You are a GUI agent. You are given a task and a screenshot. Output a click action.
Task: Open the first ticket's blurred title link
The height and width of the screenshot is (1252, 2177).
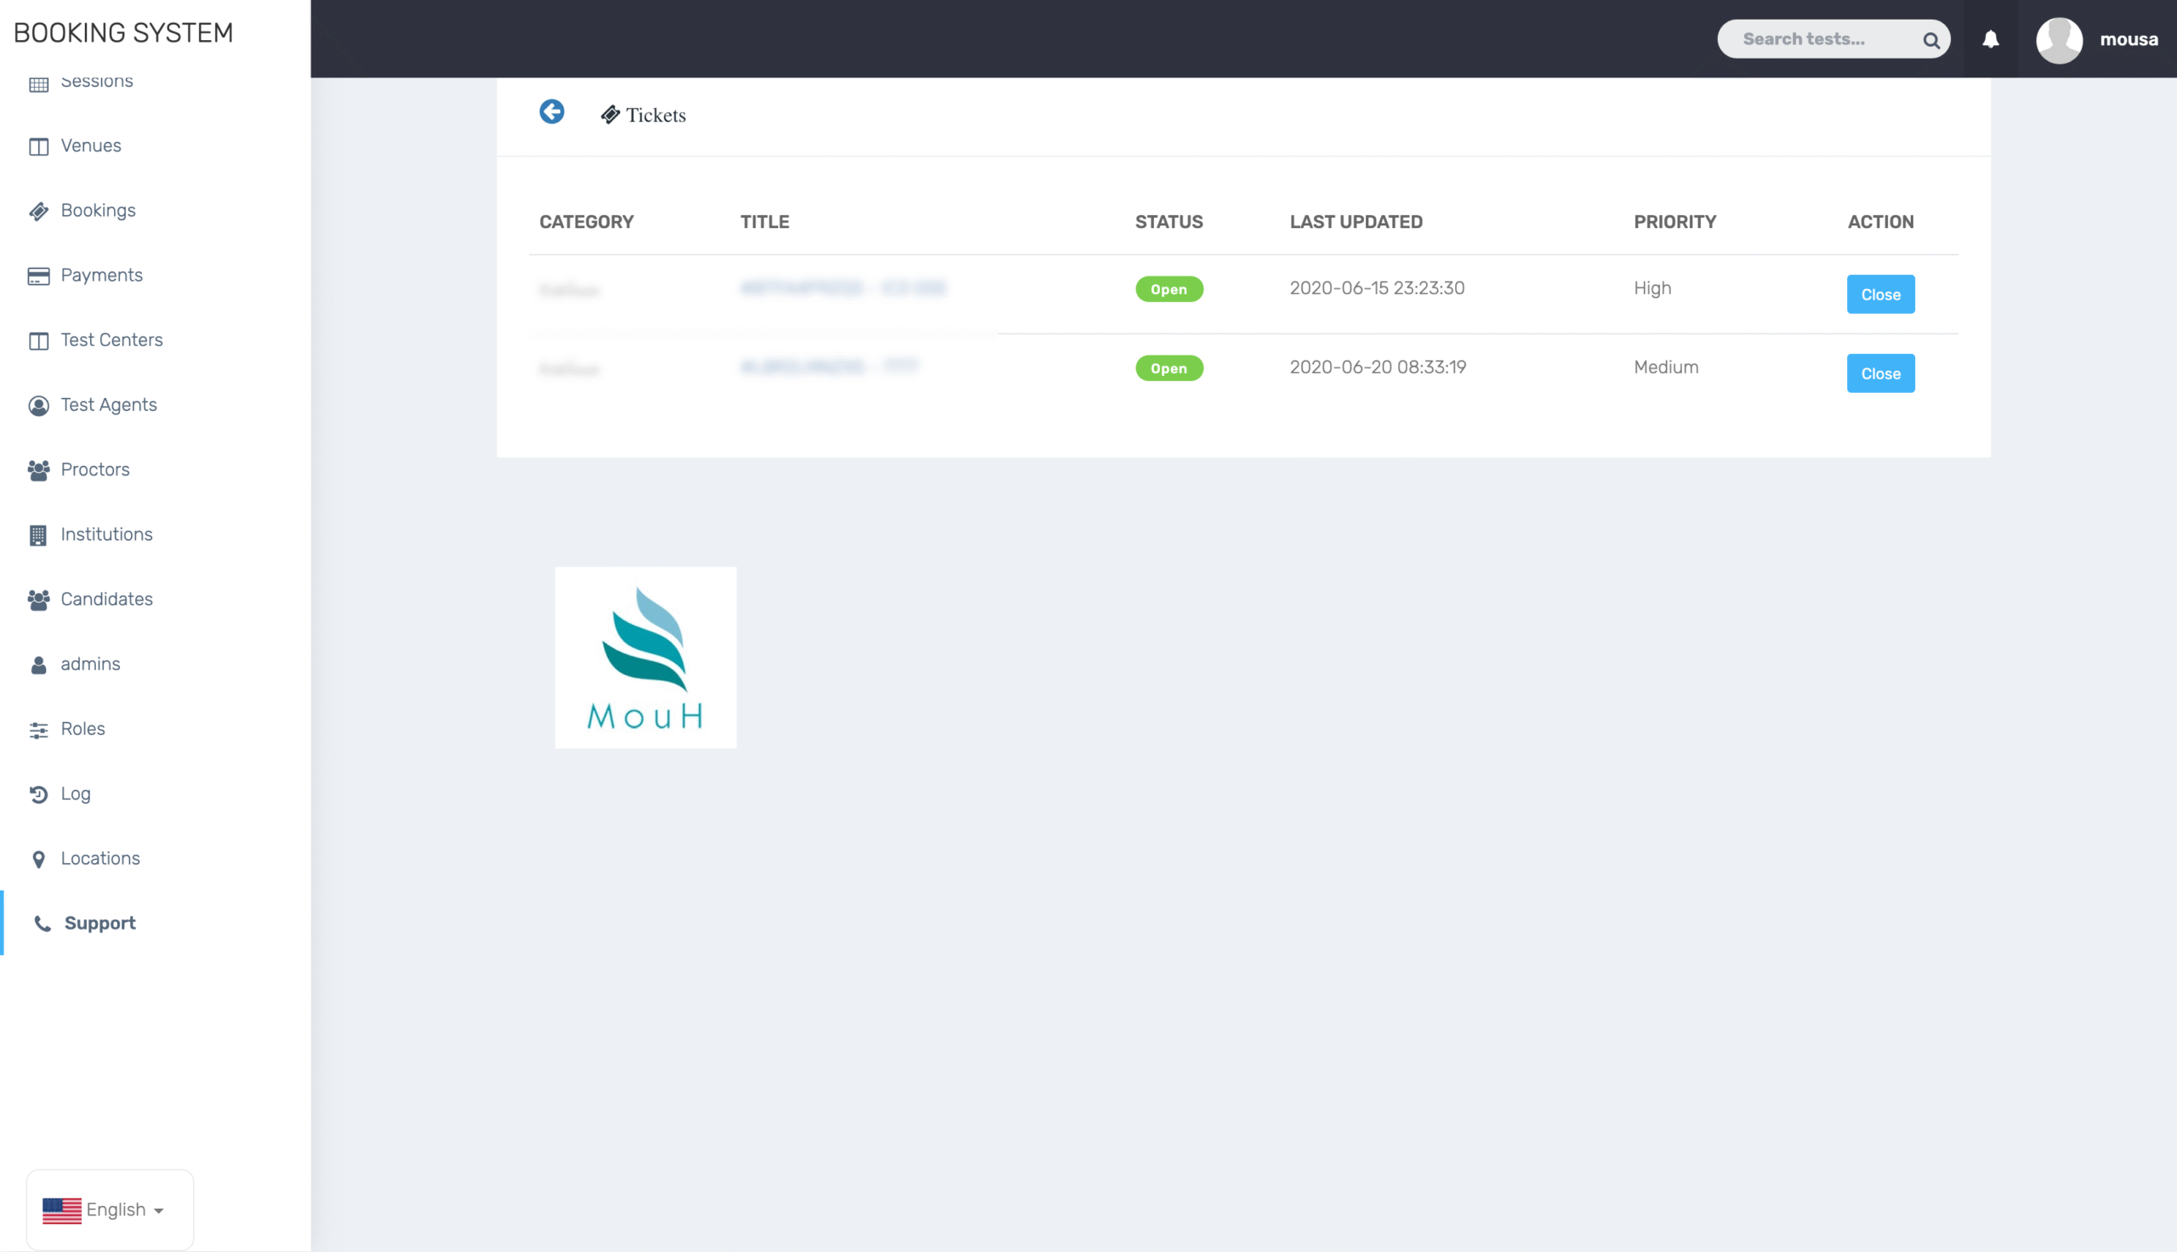[x=842, y=289]
